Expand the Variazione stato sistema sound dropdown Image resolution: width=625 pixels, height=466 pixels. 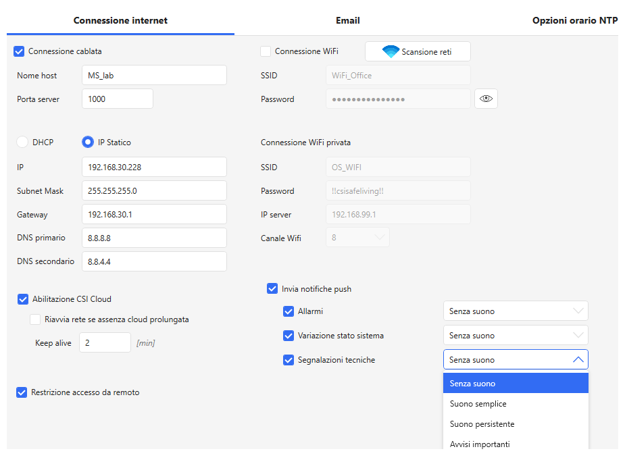515,336
